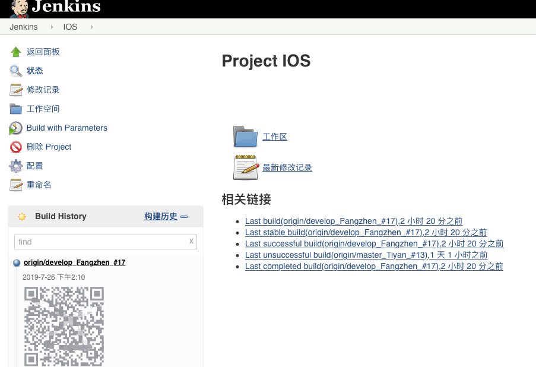Click the build date 2019-7-26 下午2:10
This screenshot has width=536, height=367.
53,277
